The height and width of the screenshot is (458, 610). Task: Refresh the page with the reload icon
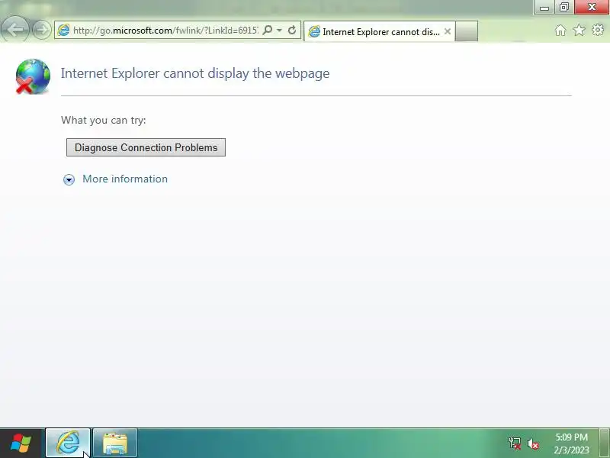pos(292,30)
